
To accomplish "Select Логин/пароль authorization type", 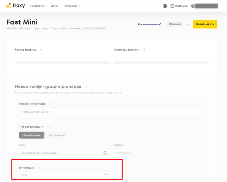I will point(32,135).
